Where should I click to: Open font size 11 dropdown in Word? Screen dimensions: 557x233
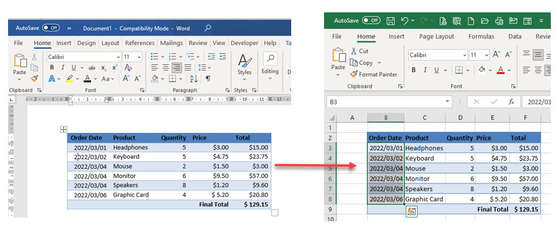pos(139,57)
